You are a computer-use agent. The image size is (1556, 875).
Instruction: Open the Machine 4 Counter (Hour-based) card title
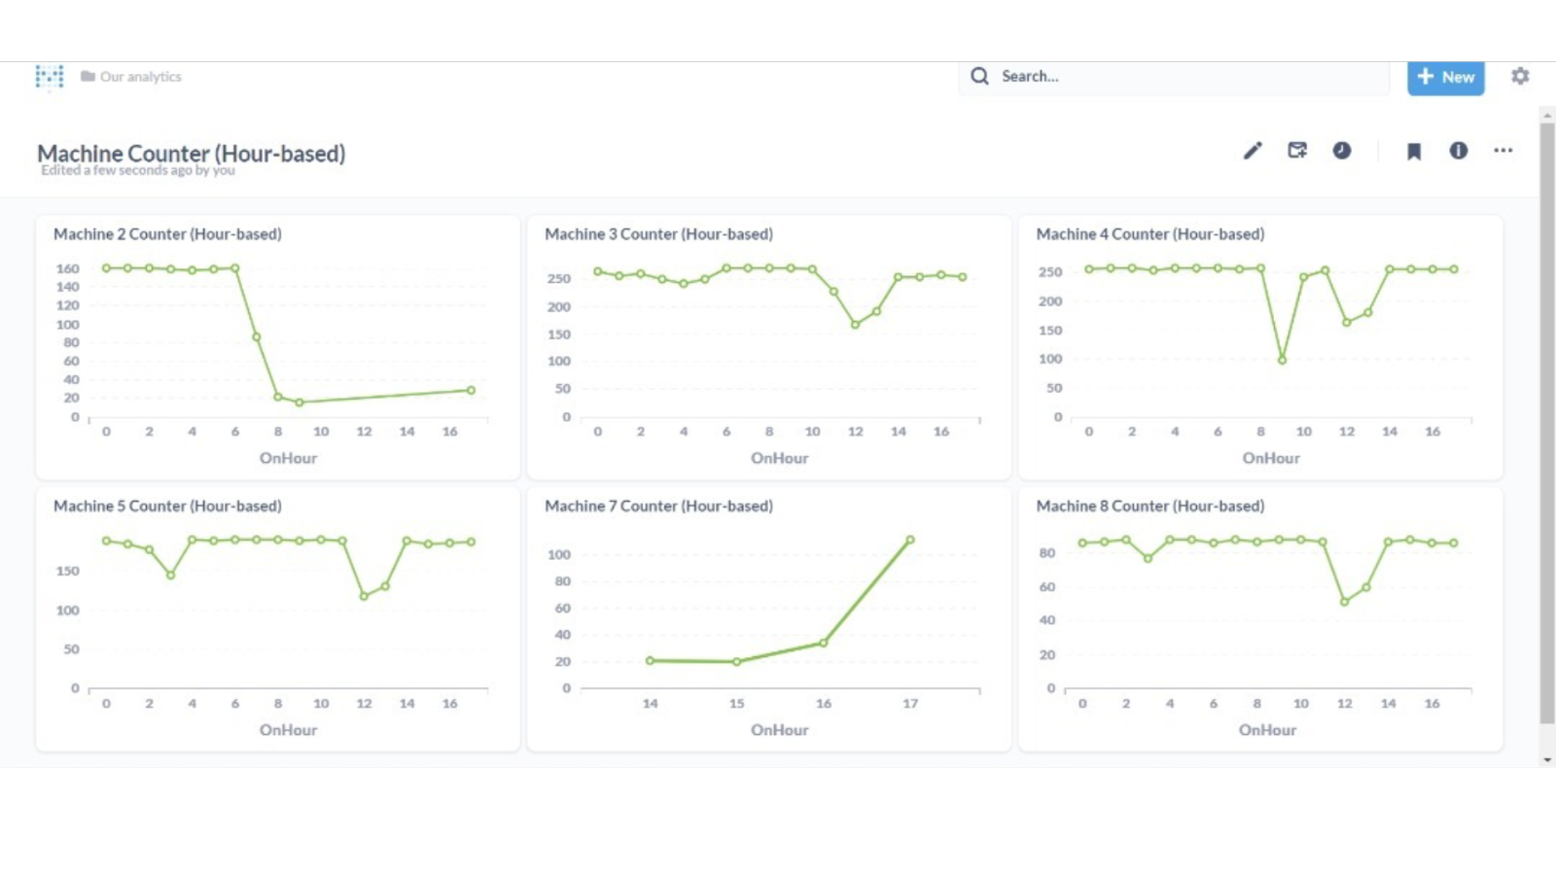[x=1150, y=234]
